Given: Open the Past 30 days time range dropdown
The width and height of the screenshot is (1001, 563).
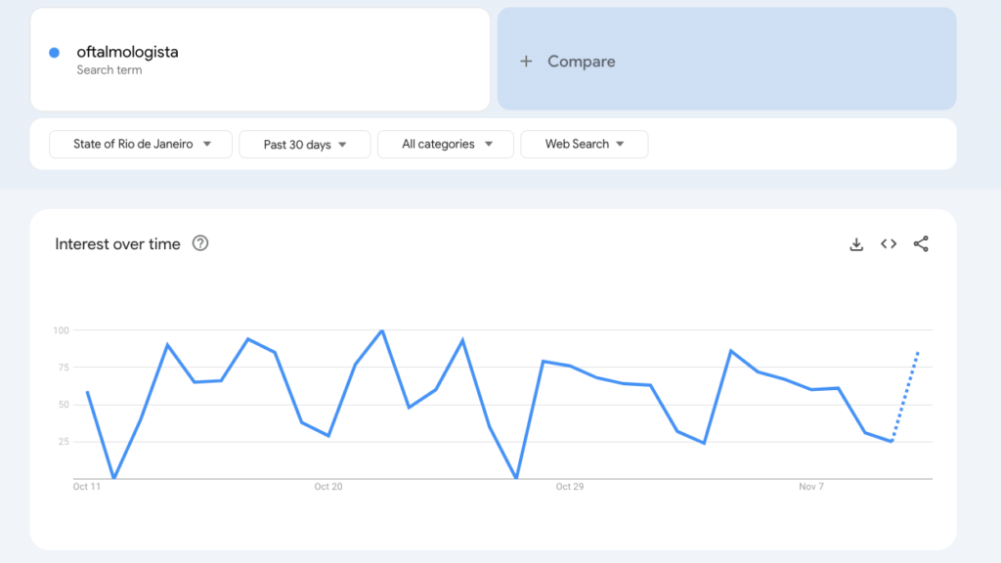Looking at the screenshot, I should pos(305,145).
